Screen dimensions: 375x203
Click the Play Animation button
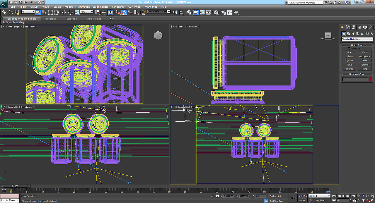click(344, 196)
